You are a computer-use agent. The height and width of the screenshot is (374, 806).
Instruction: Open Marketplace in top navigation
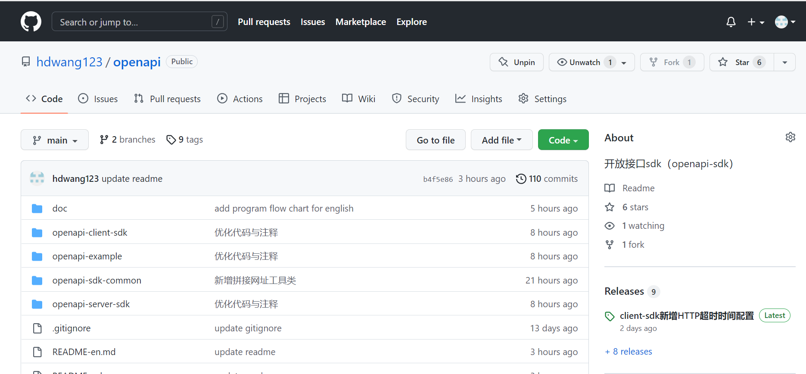[361, 22]
